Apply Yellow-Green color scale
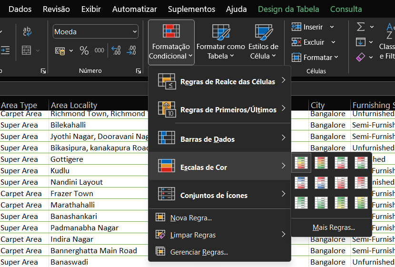This screenshot has height=267, width=395. click(x=361, y=203)
